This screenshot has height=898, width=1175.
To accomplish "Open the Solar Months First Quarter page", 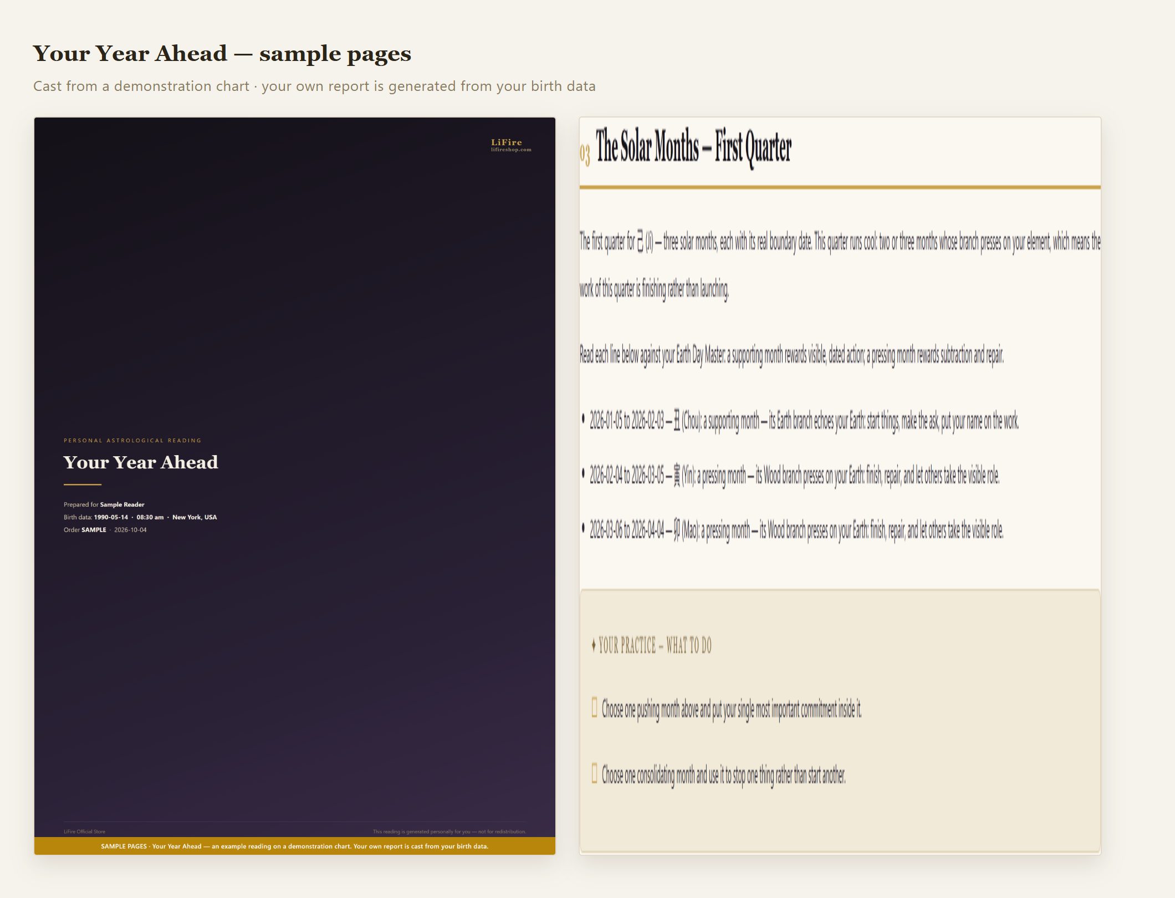I will click(840, 486).
